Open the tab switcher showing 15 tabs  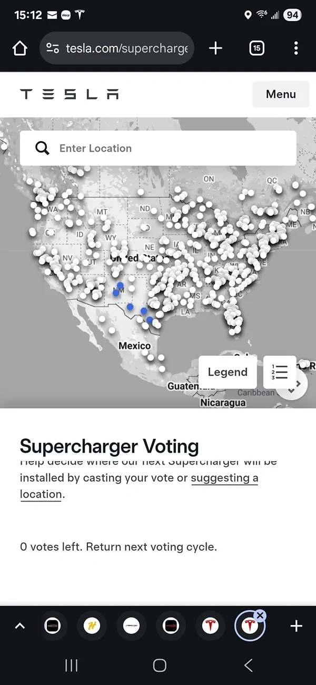(256, 48)
